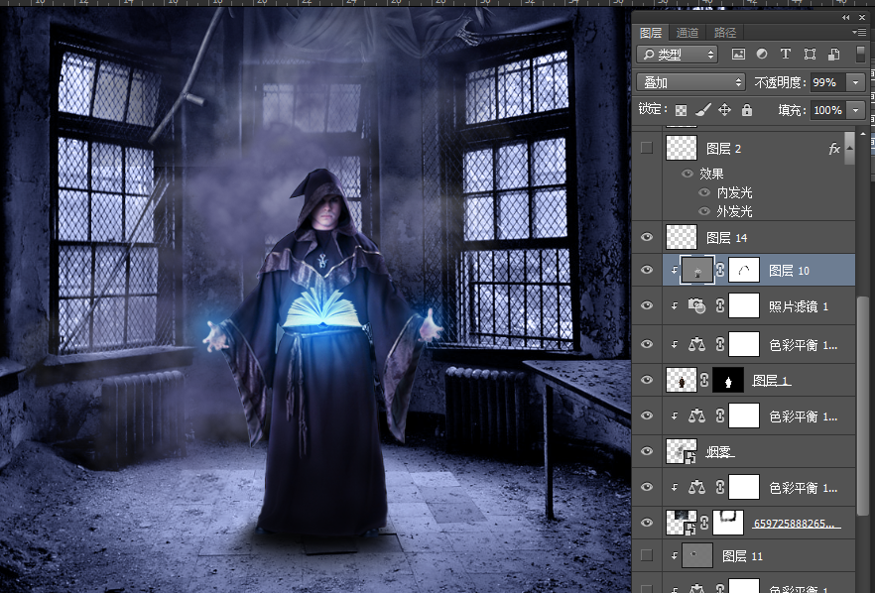Click the mask link chain on 图层 10
Screen dimensions: 875x593
point(720,271)
